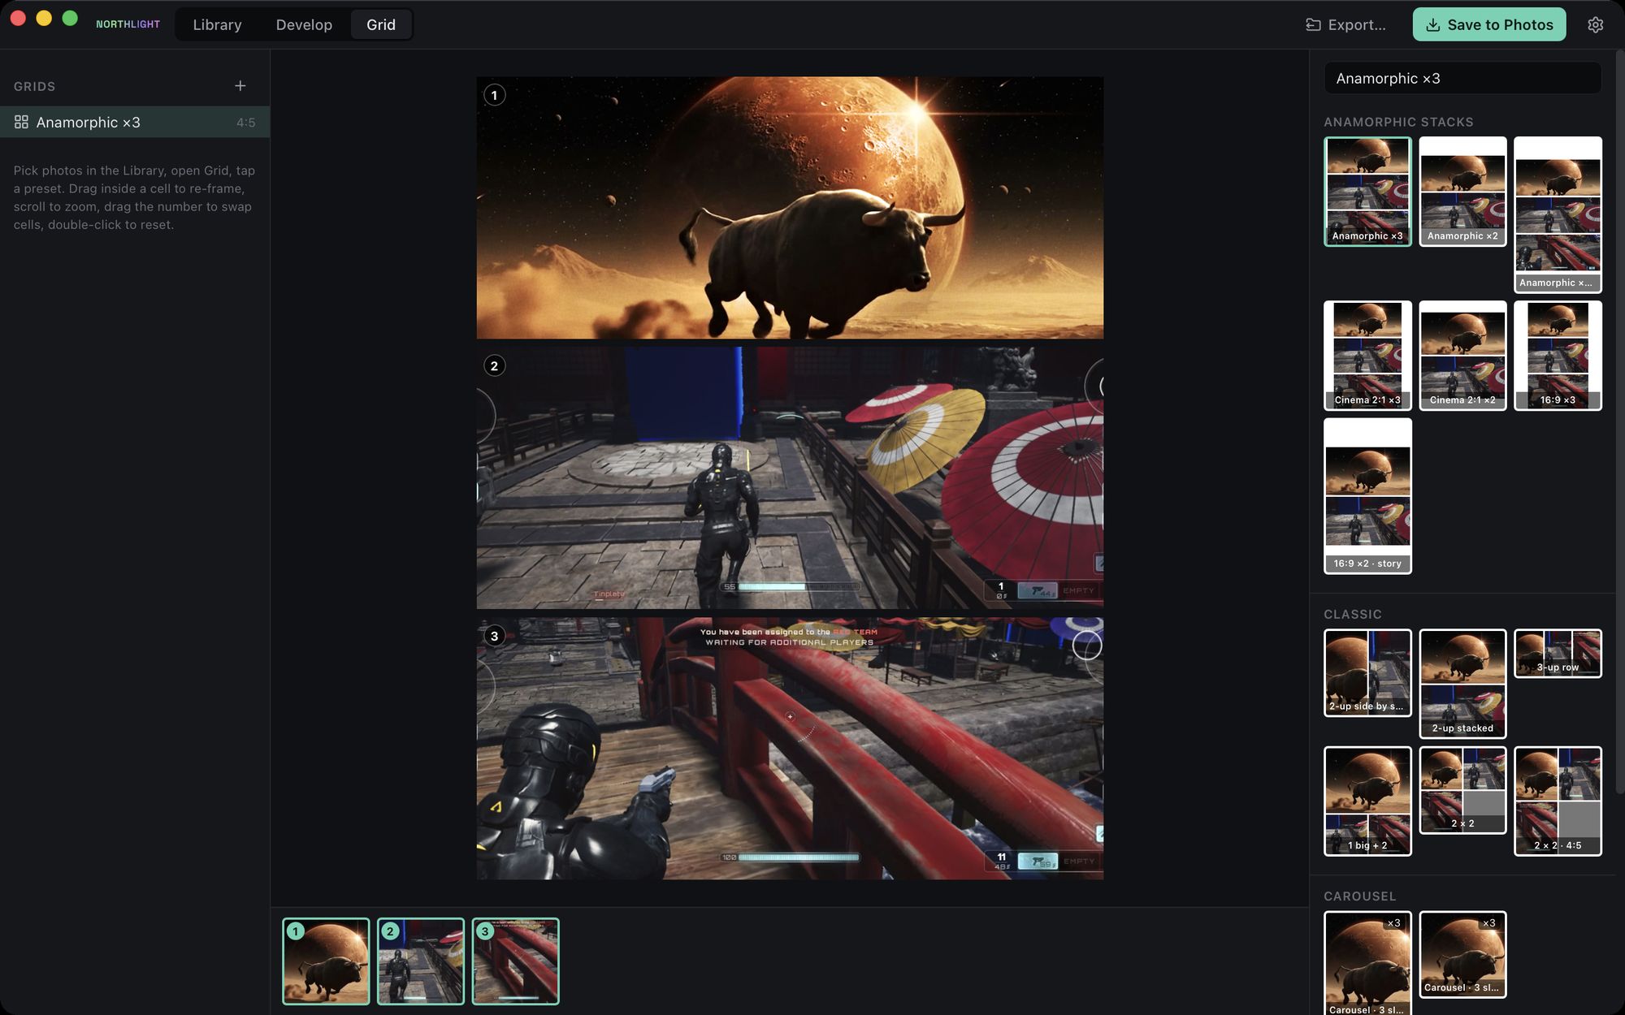The image size is (1625, 1015).
Task: Click the 4:5 ratio label in sidebar
Action: click(245, 123)
